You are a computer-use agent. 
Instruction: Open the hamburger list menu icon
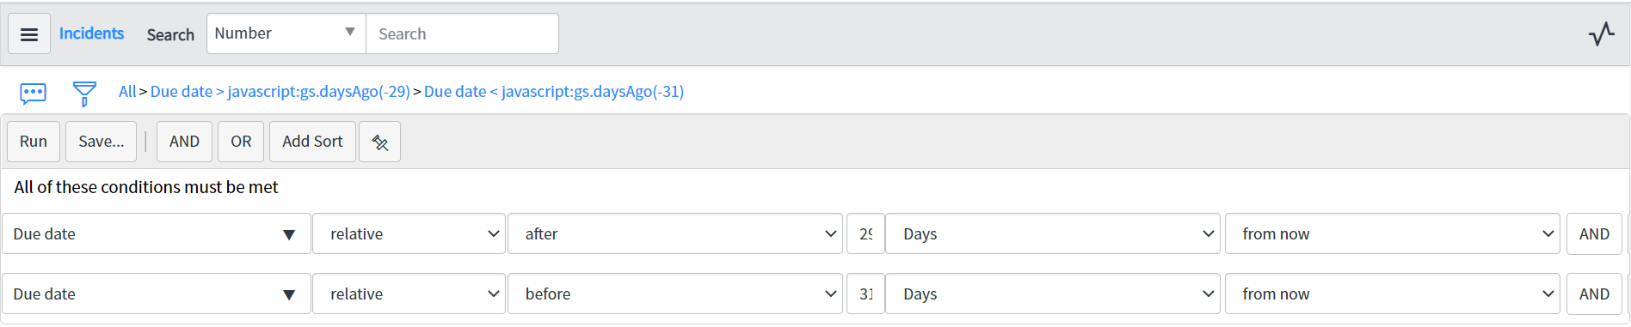pyautogui.click(x=29, y=34)
